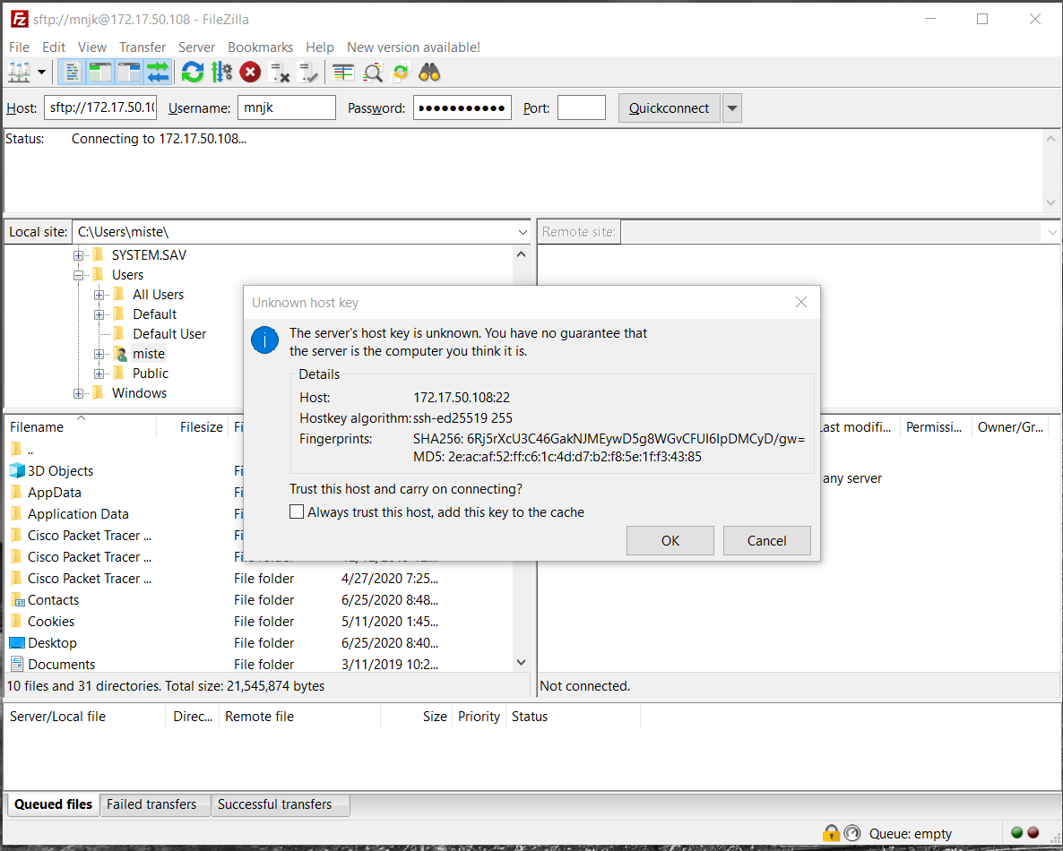Toggle local directory tree icon
Viewport: 1063px width, 851px height.
coord(100,72)
